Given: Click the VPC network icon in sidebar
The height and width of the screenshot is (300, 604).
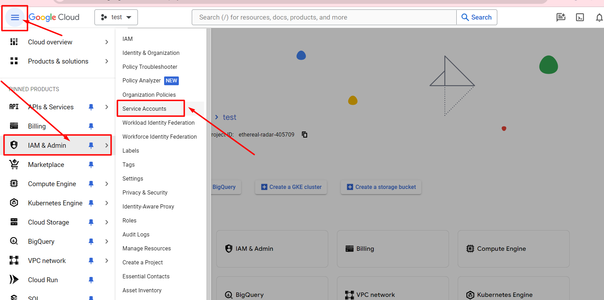Looking at the screenshot, I should tap(14, 261).
